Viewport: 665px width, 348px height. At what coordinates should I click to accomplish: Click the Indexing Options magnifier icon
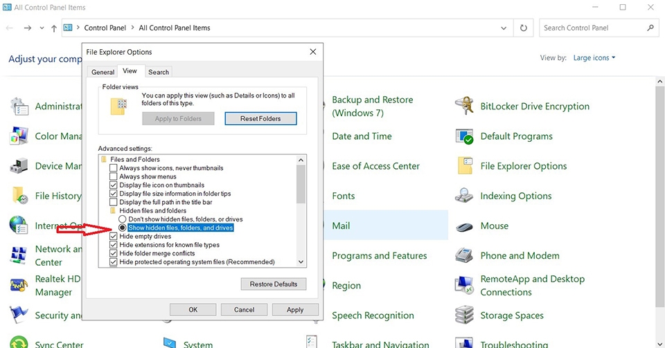[464, 196]
